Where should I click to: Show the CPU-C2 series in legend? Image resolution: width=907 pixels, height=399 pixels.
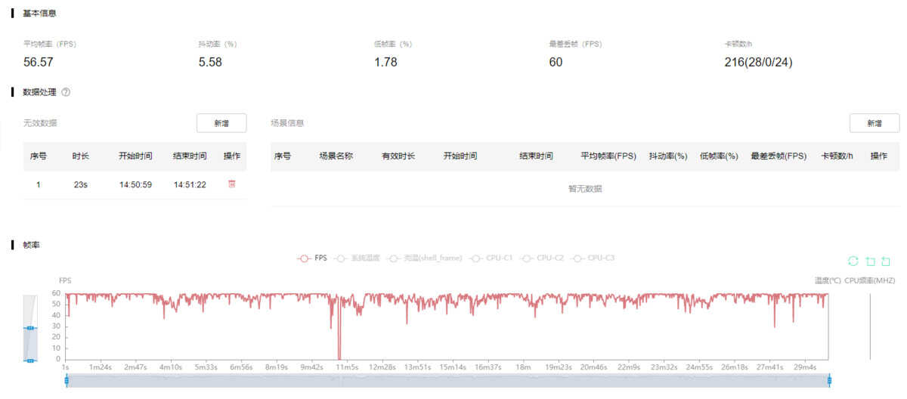point(542,258)
